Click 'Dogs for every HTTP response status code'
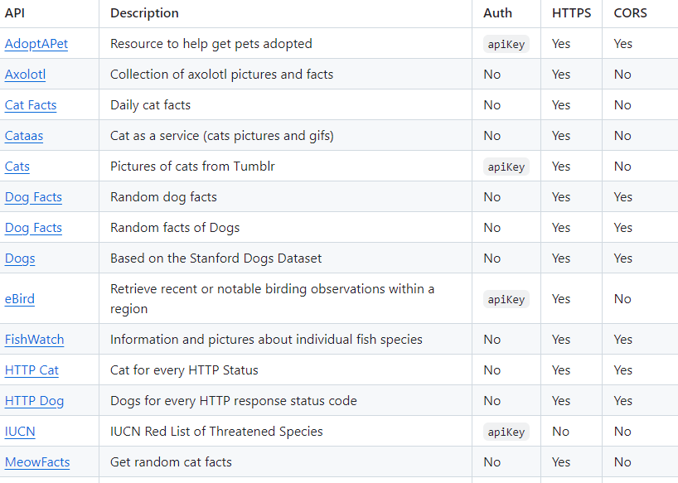Viewport: 678px width, 483px height. tap(234, 401)
